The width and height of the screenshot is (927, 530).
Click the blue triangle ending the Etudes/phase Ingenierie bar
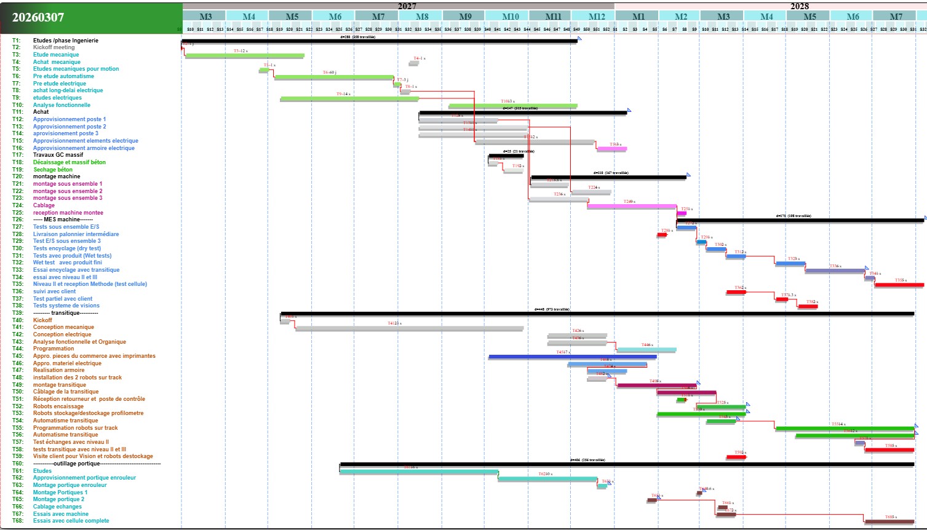579,39
